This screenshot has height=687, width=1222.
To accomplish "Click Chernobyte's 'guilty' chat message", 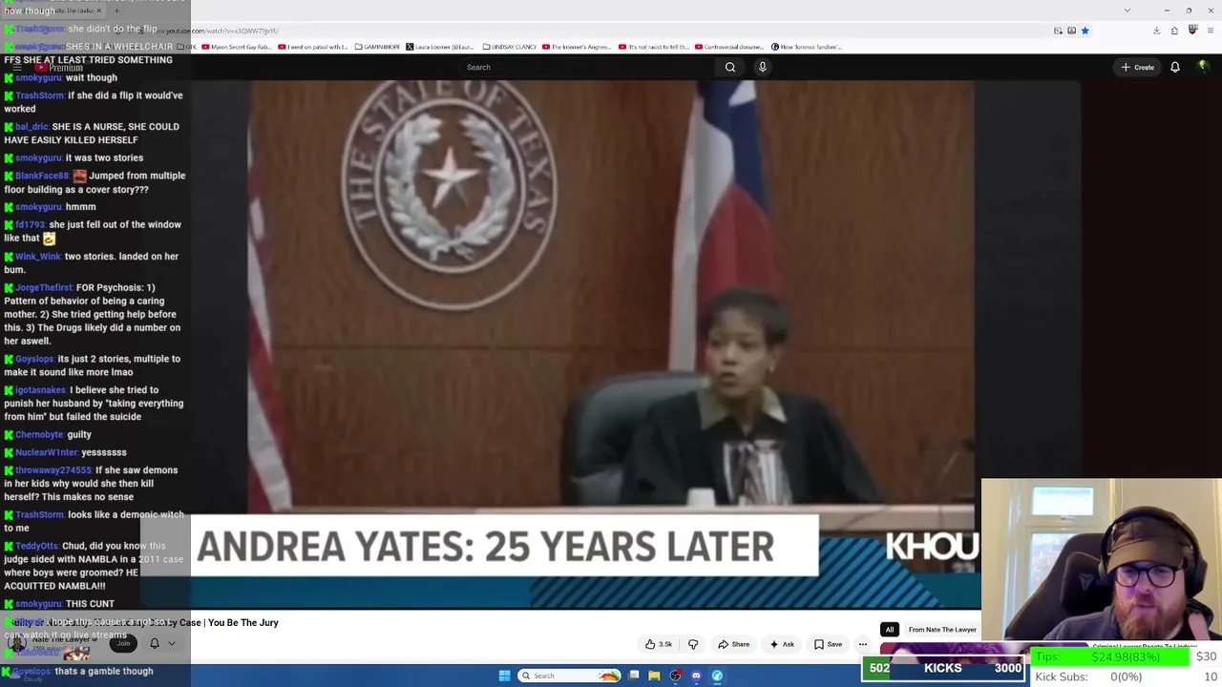I will click(48, 434).
